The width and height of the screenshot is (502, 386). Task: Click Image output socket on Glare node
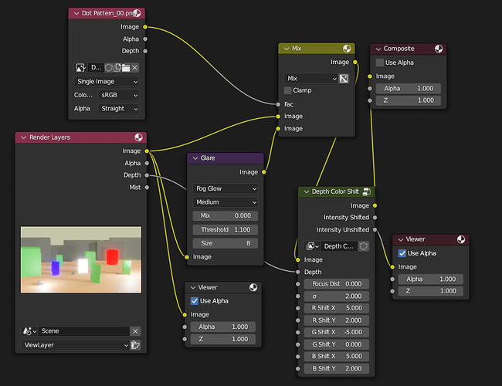tap(264, 172)
